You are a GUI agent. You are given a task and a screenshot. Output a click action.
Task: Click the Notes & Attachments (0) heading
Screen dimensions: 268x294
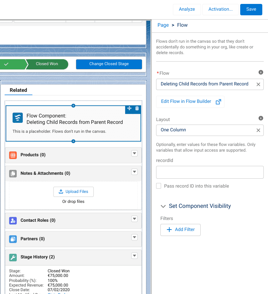pyautogui.click(x=45, y=173)
